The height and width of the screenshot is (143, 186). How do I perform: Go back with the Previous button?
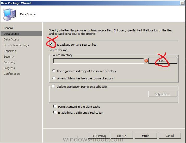pyautogui.click(x=99, y=136)
